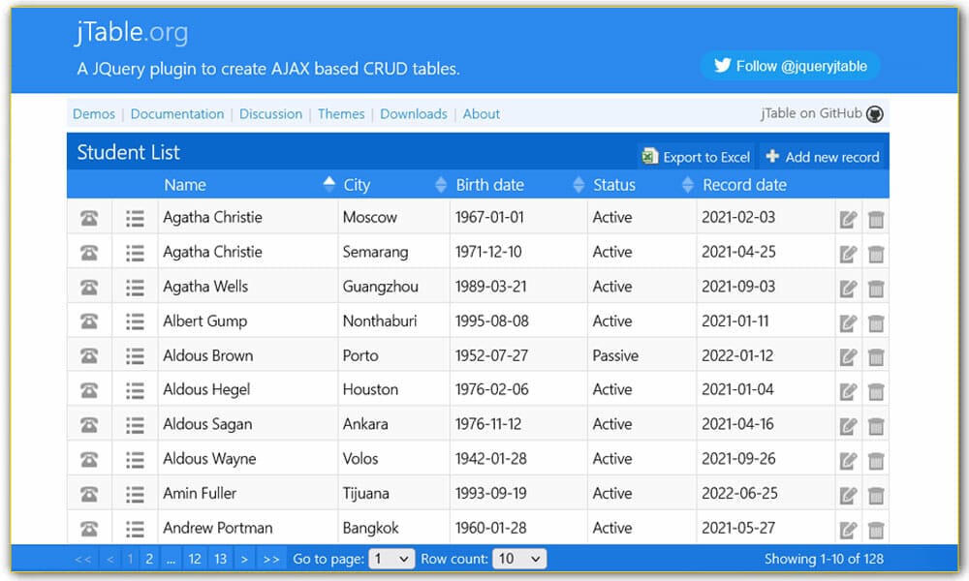Screen dimensions: 969x581
Task: Click the GitHub logo icon
Action: 875,114
